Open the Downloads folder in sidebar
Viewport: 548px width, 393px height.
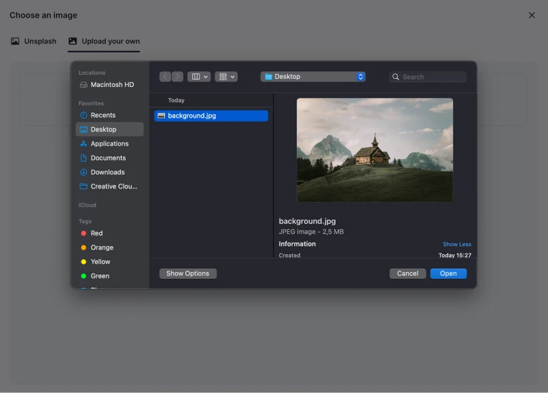(x=106, y=172)
